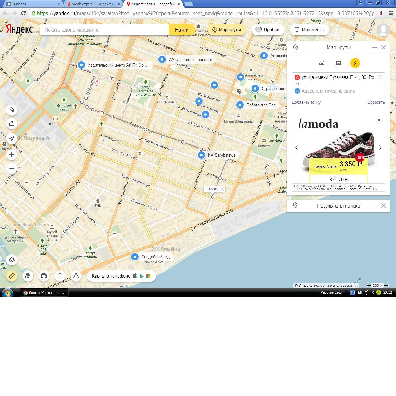
Task: Open the map layers icon
Action: 12,260
